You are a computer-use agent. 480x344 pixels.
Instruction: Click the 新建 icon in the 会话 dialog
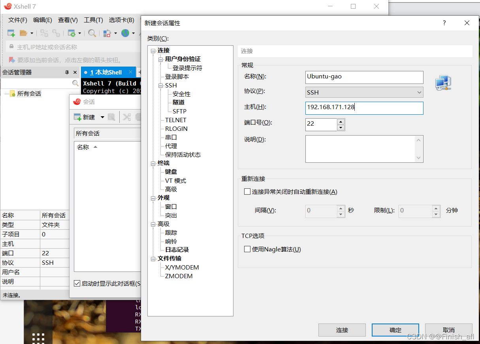[x=78, y=117]
